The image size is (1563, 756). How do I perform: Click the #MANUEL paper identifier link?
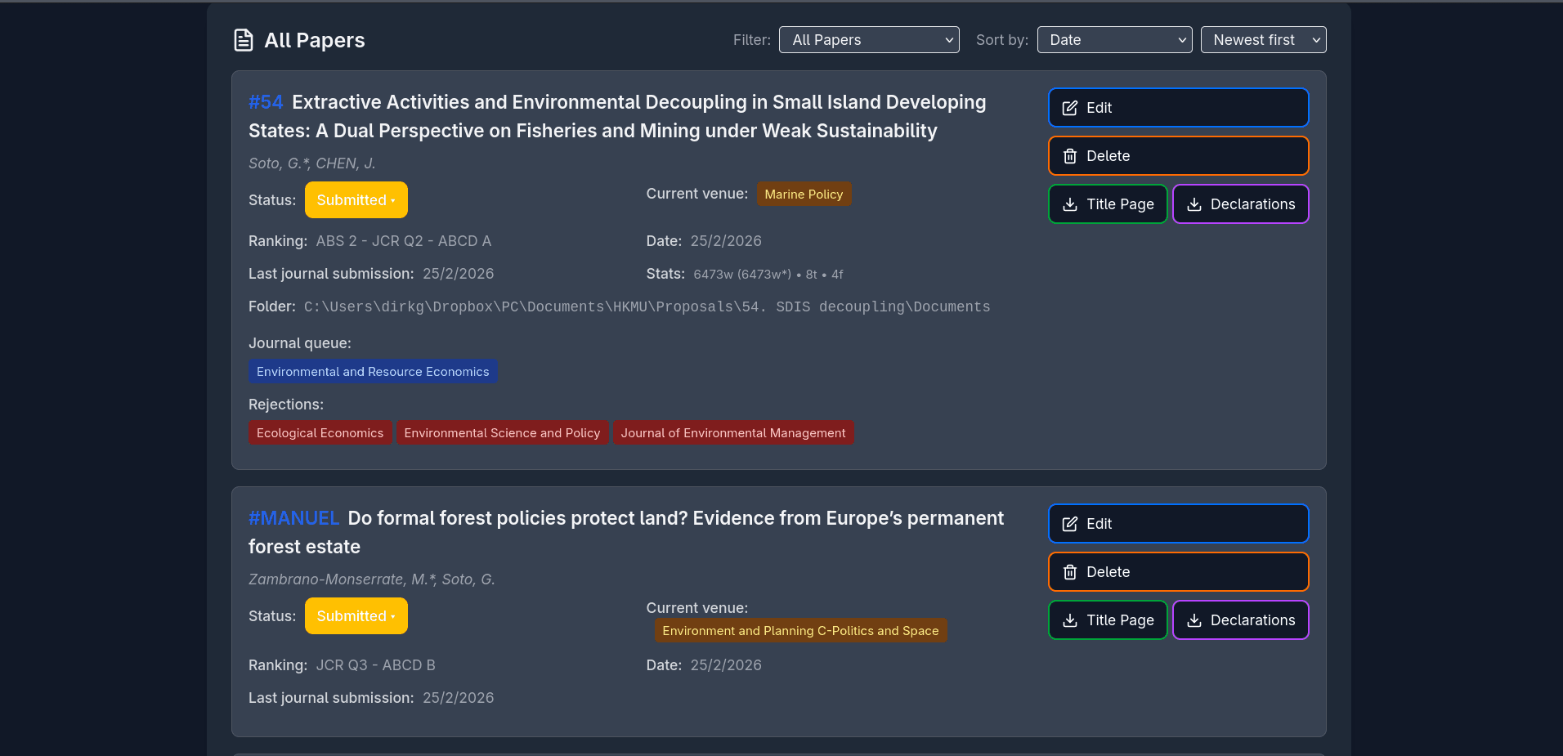(x=293, y=517)
